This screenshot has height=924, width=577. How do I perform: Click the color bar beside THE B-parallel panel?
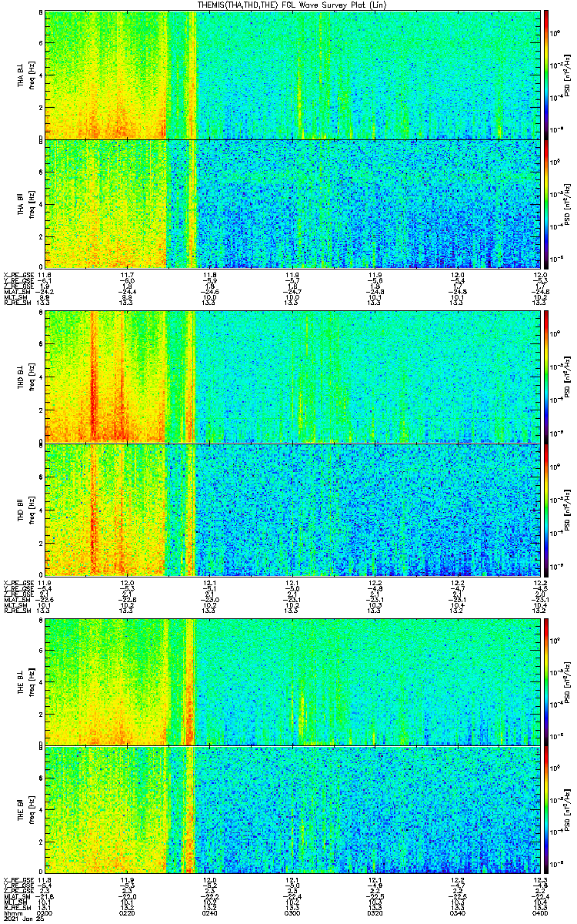pos(546,808)
